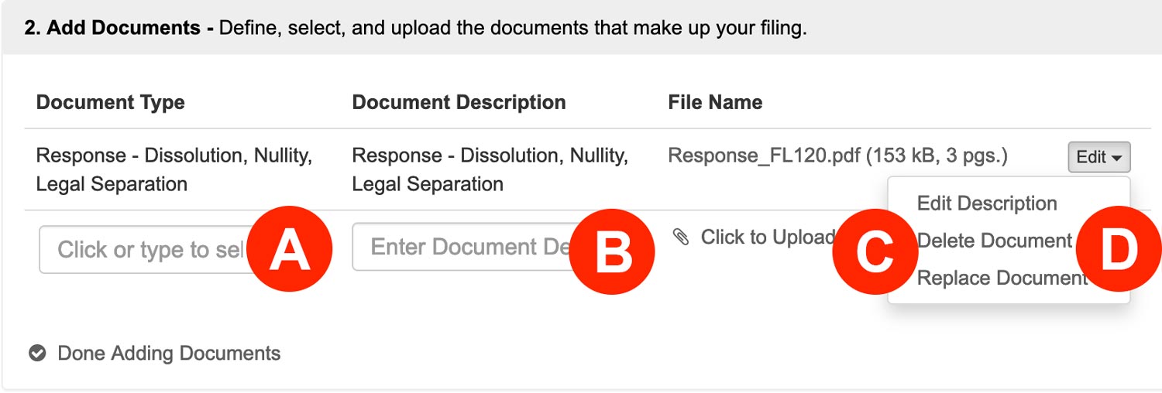This screenshot has height=393, width=1162.
Task: Click the paperclip upload icon
Action: click(681, 237)
